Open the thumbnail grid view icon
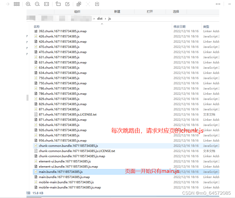Image resolution: width=235 pixels, height=198 pixels. coord(17,4)
